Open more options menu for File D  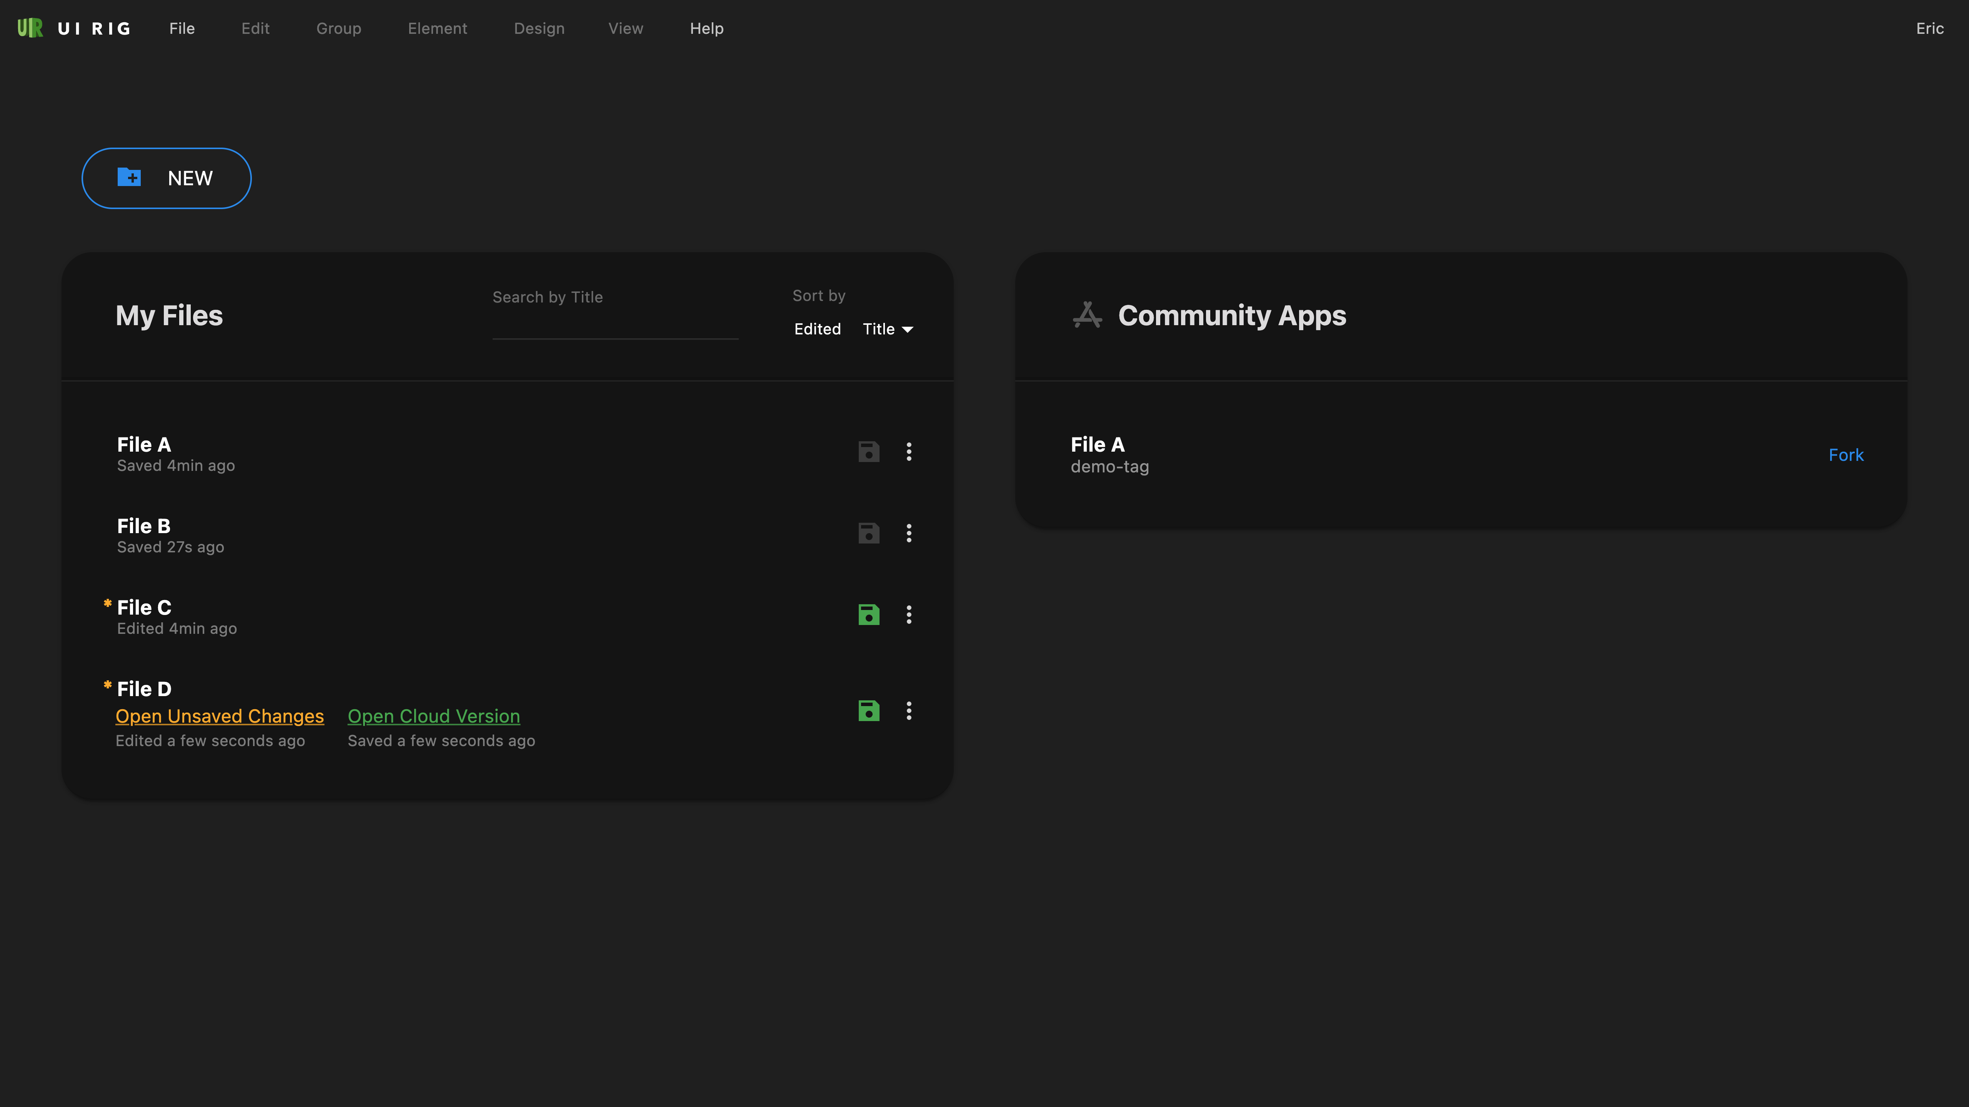[x=909, y=710]
